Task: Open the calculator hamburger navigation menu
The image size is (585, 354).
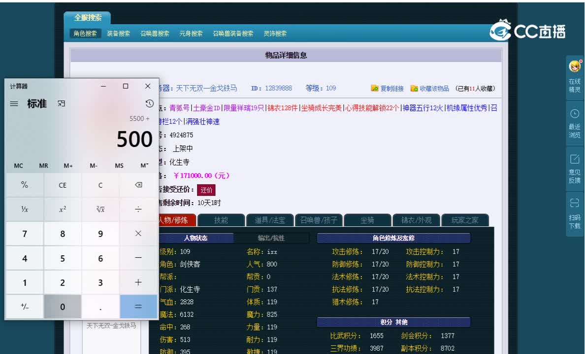Action: (x=14, y=104)
